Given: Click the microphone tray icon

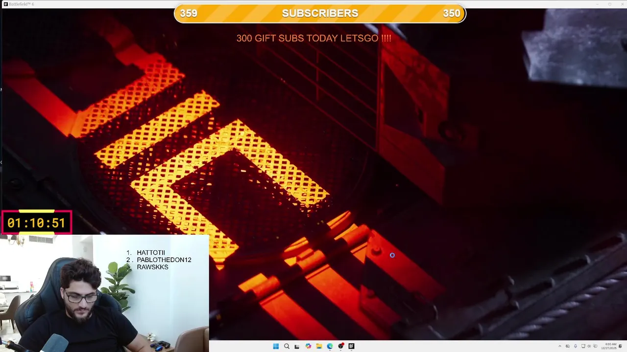Looking at the screenshot, I should [x=576, y=346].
